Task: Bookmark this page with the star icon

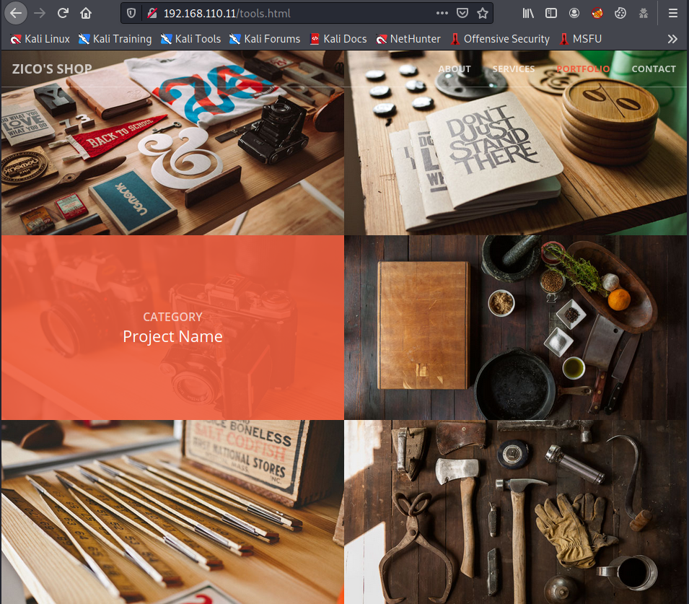Action: pos(483,13)
